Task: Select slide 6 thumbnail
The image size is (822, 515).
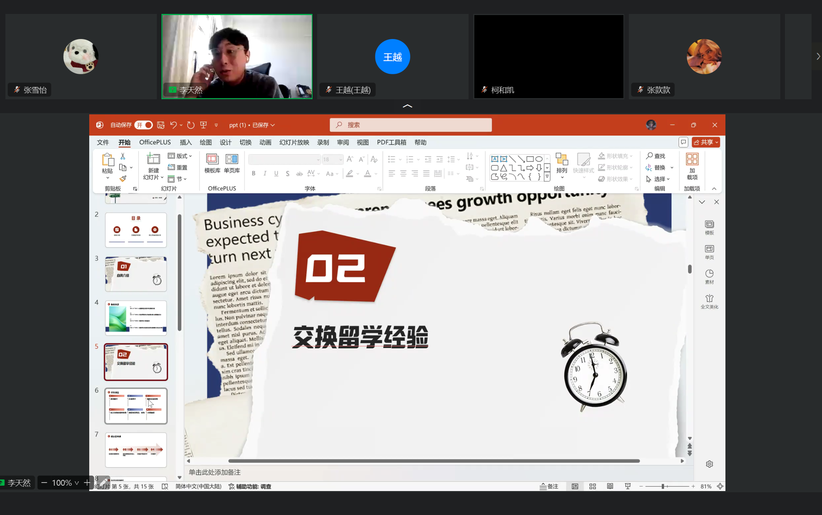Action: click(136, 406)
